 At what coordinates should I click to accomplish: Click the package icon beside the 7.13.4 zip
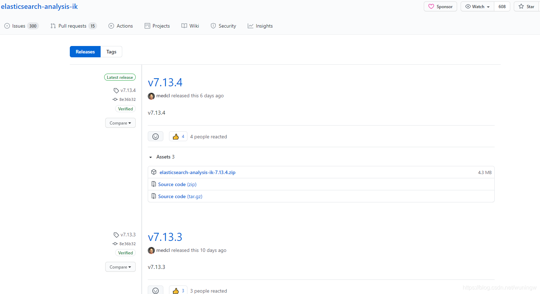(154, 172)
